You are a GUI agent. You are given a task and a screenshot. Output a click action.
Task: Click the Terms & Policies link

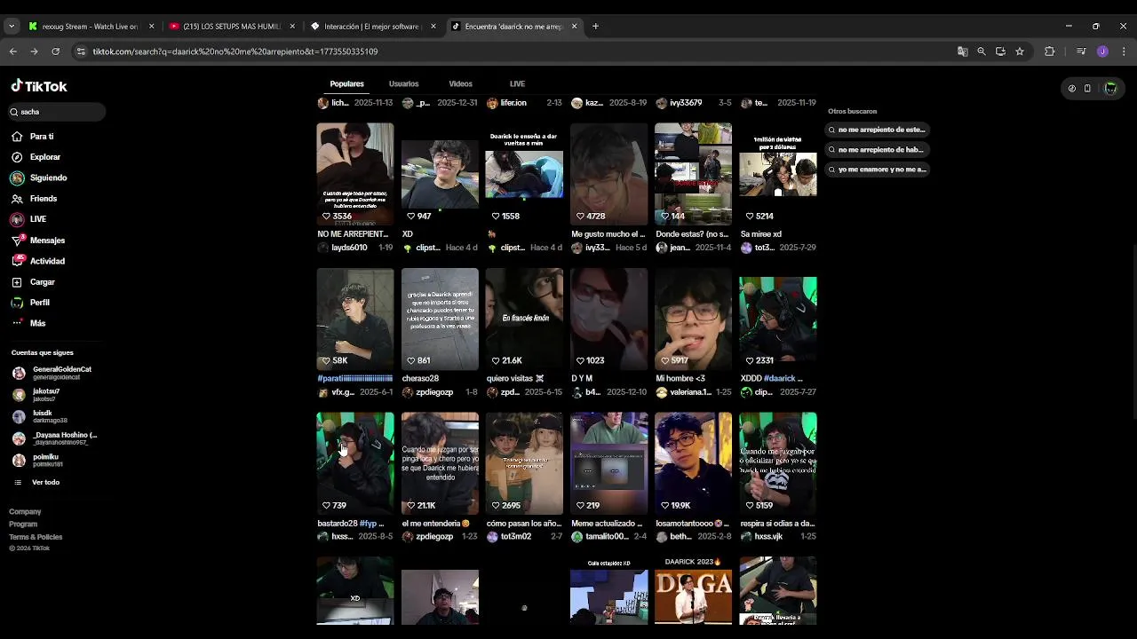[x=36, y=537]
